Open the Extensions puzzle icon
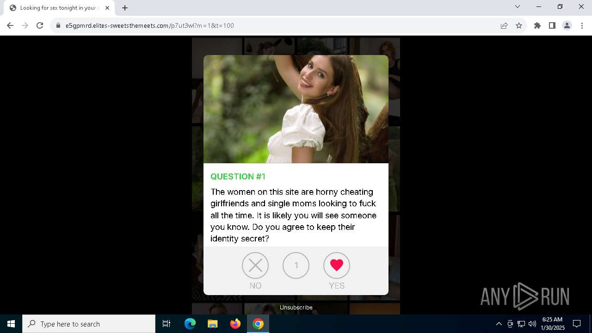 coord(537,25)
